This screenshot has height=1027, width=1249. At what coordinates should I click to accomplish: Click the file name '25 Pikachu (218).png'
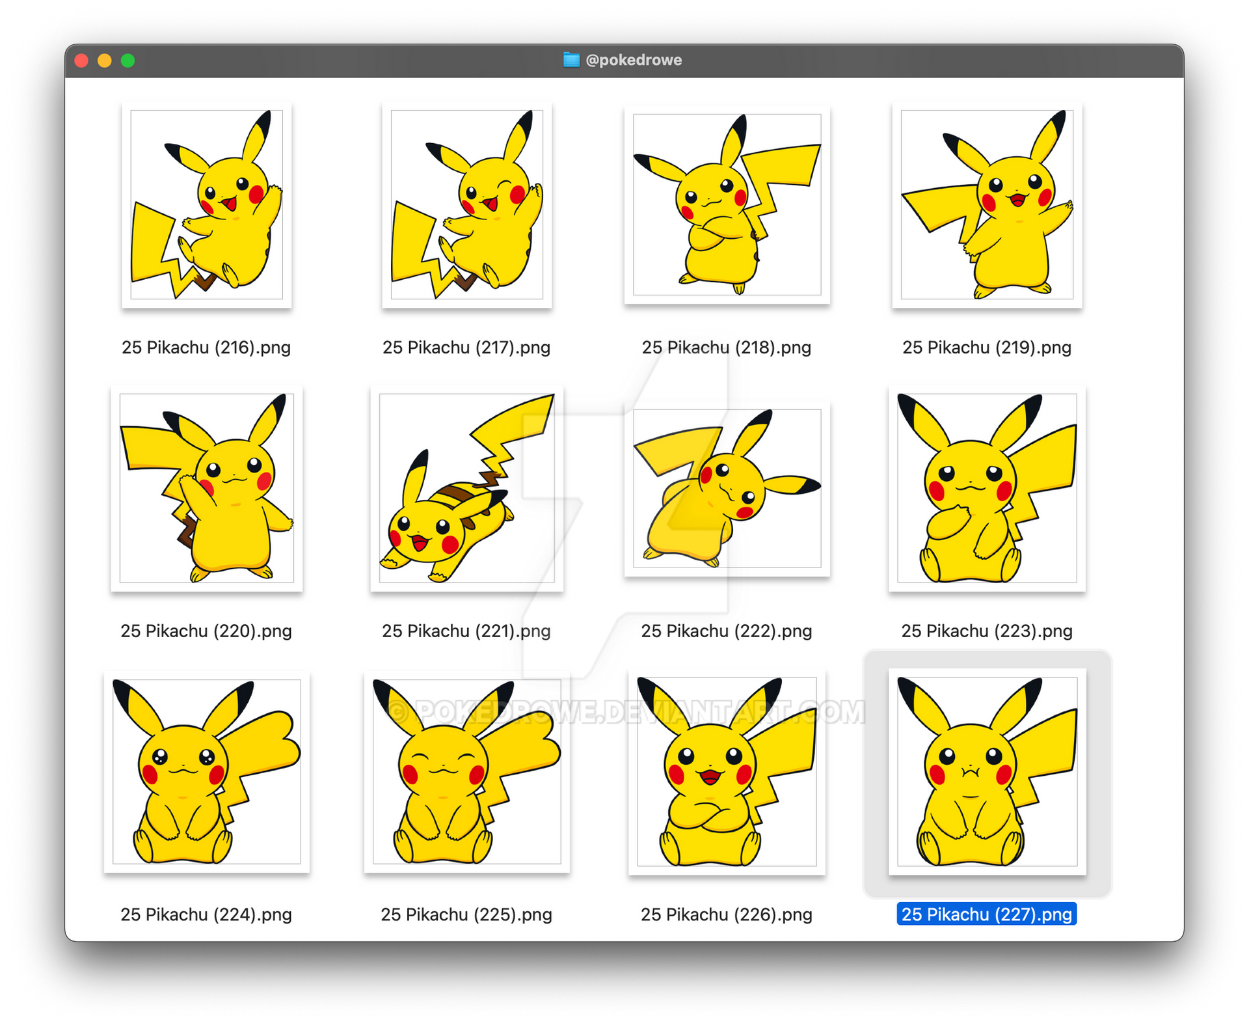(x=727, y=348)
